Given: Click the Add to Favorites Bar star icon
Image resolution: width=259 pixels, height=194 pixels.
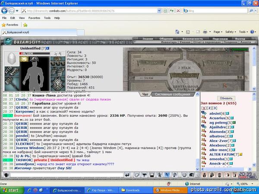Looking at the screenshot, I should [25, 25].
